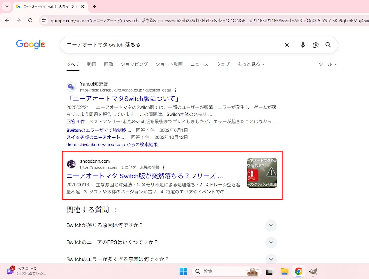Open トップ ニュース widget on taskbar
Viewport: 369px width, 279px height.
27,271
